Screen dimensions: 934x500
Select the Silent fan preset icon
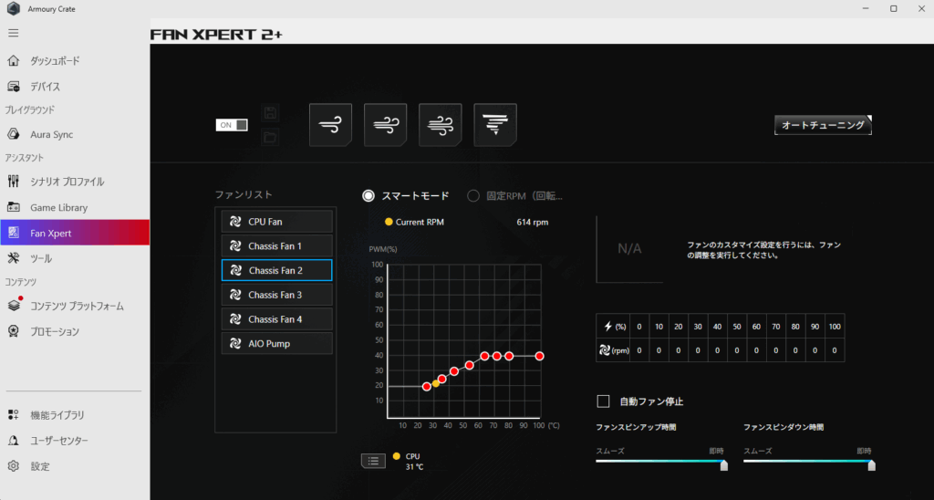330,125
